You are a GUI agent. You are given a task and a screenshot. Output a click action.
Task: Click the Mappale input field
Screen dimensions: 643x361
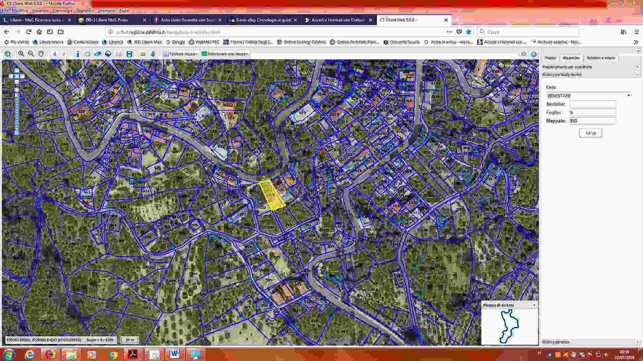[x=592, y=121]
